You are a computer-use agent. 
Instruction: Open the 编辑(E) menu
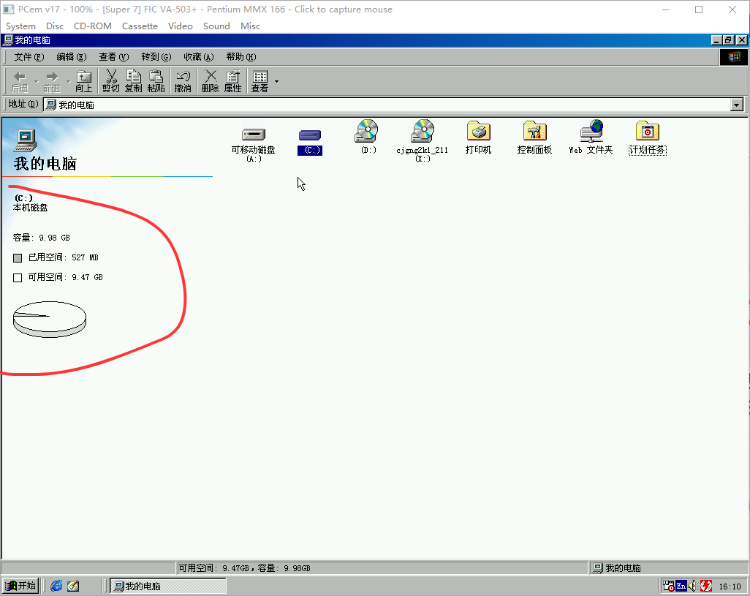71,57
